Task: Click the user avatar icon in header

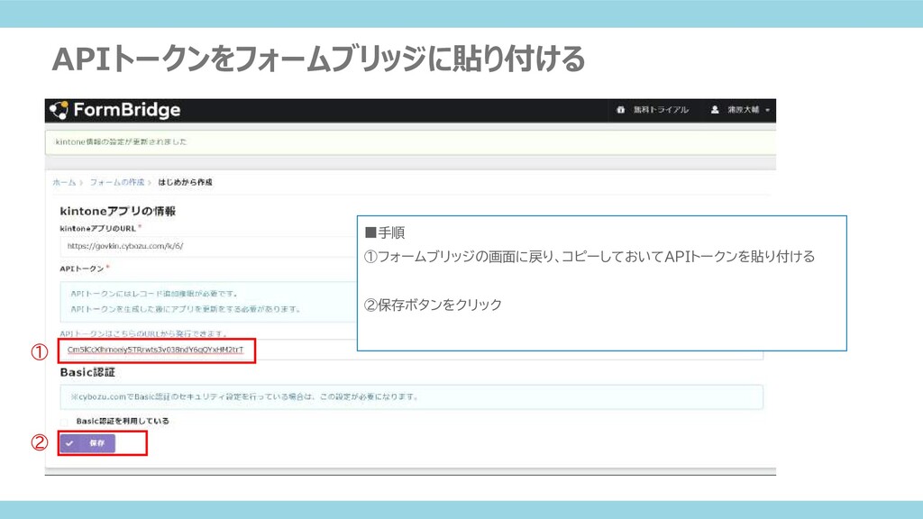Action: click(x=715, y=110)
